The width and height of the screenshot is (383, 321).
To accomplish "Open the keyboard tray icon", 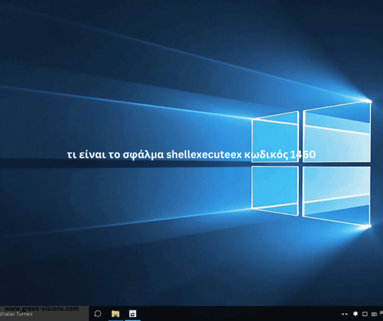I will (x=374, y=314).
